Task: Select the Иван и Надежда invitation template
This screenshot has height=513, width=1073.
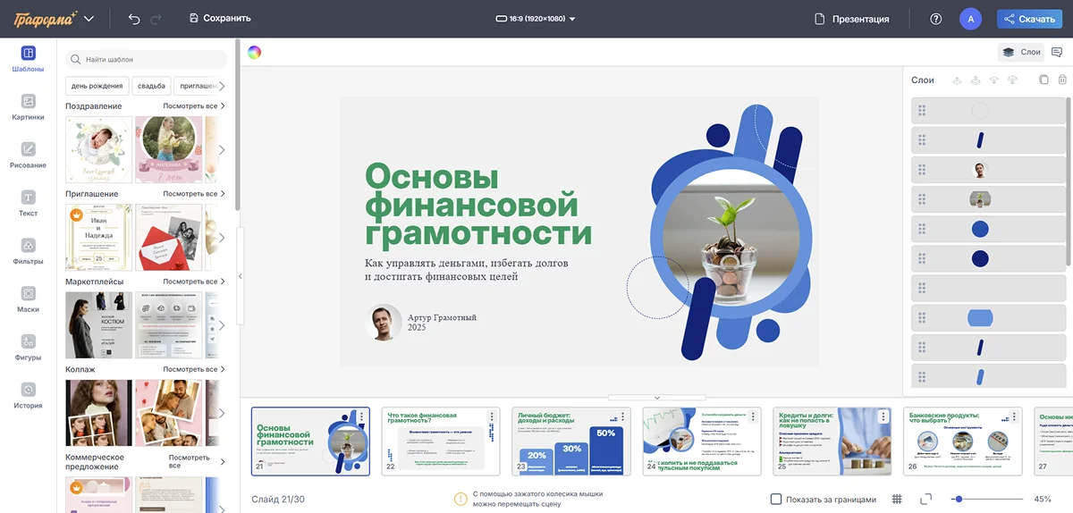Action: tap(99, 238)
